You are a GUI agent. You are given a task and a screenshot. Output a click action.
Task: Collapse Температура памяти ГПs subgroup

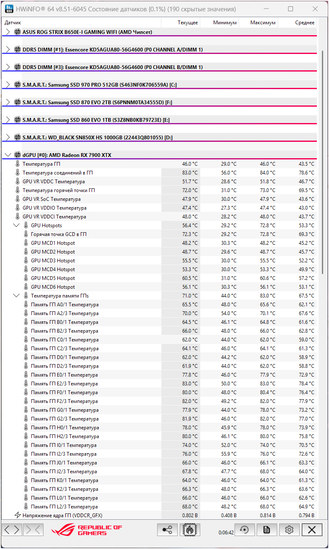click(x=16, y=296)
